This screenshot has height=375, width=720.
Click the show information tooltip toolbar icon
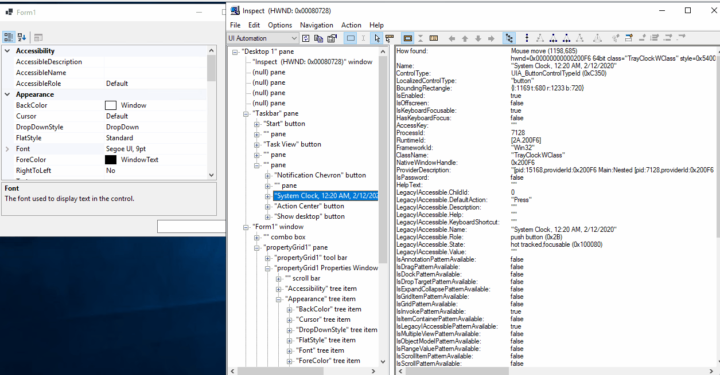pyautogui.click(x=390, y=38)
